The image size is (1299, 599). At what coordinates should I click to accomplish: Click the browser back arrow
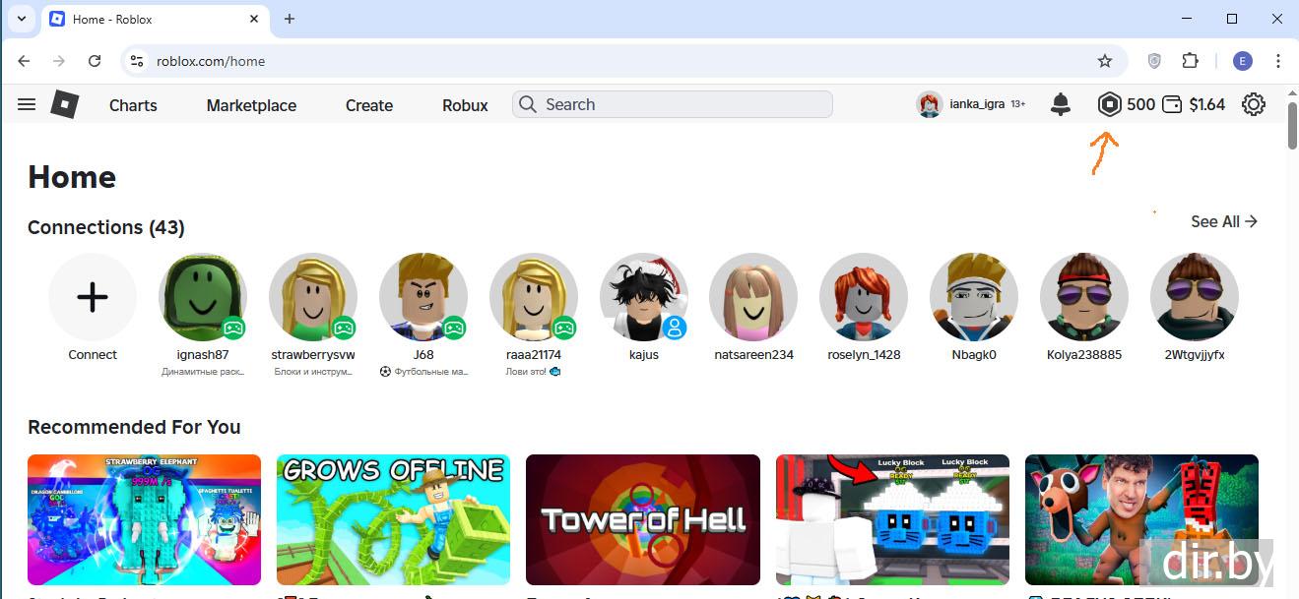click(x=24, y=61)
